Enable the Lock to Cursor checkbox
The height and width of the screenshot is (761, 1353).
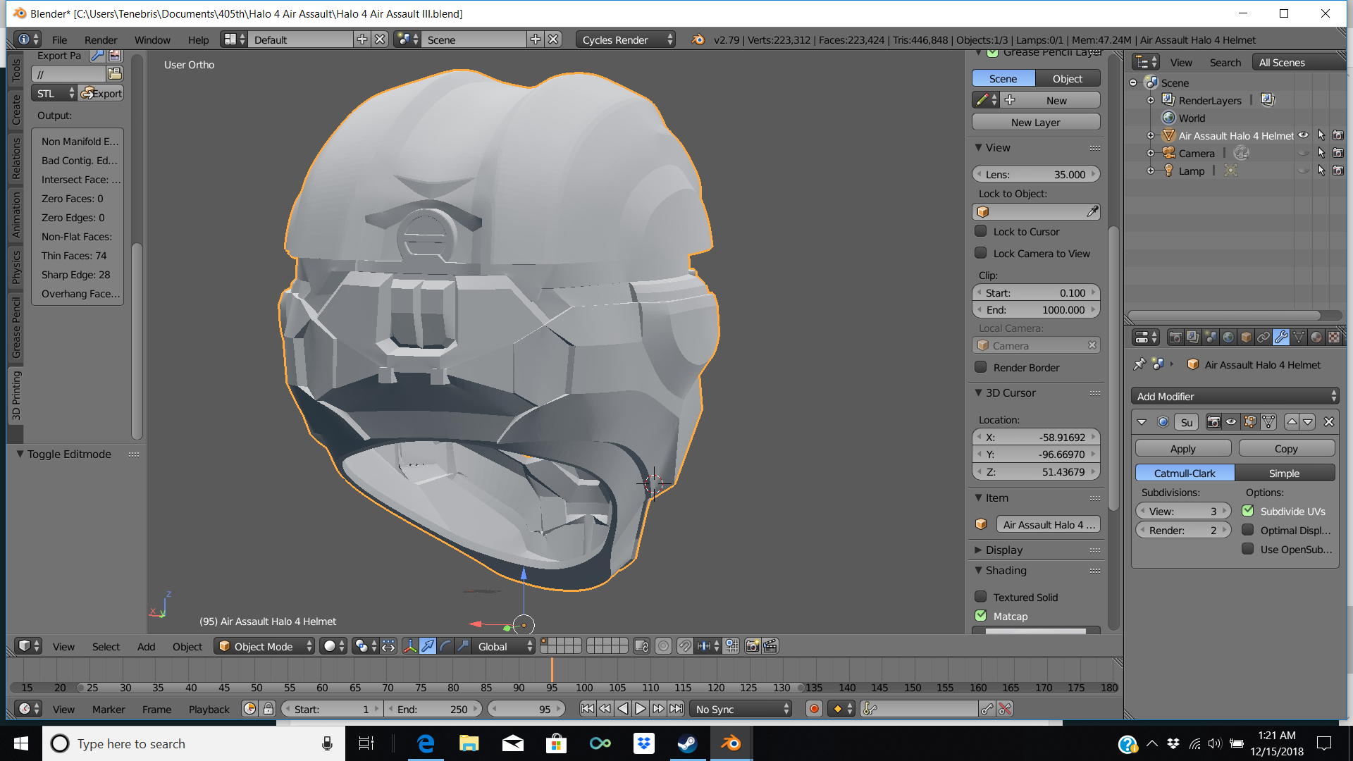pyautogui.click(x=980, y=231)
